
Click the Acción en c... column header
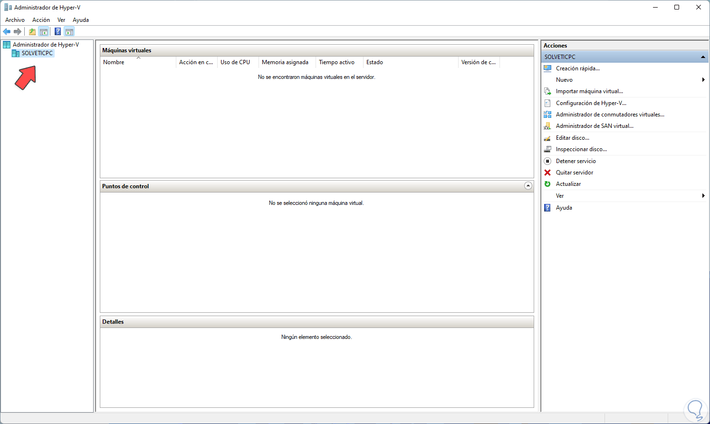pos(196,62)
